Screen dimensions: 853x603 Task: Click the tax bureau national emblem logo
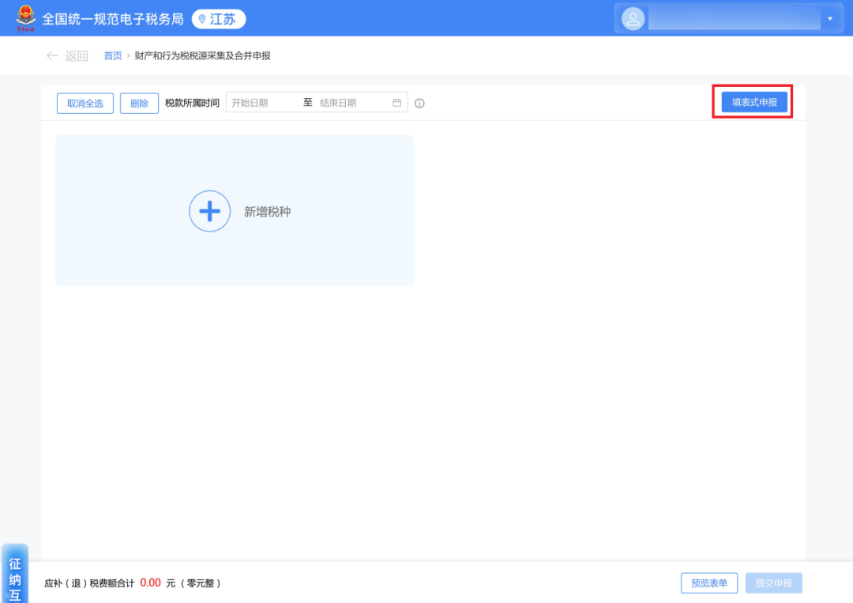[25, 18]
